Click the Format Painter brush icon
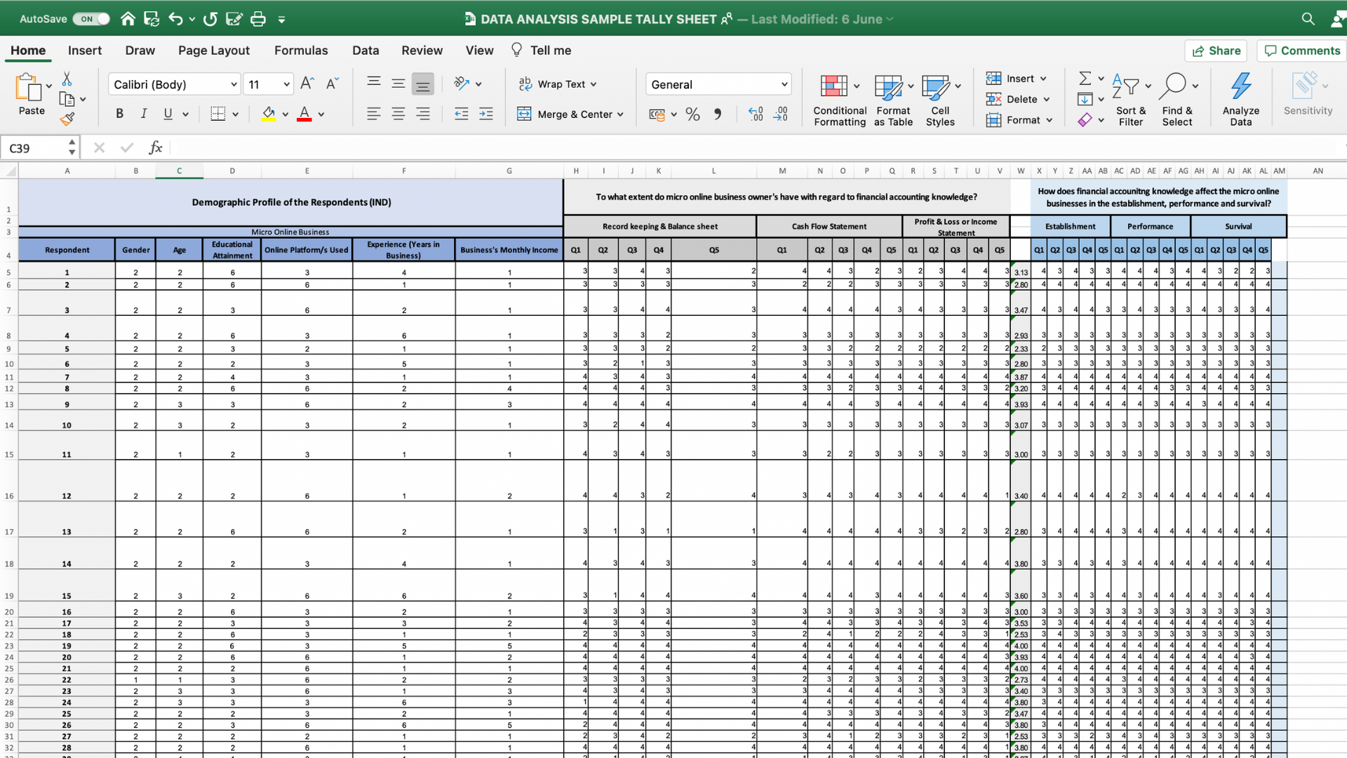 (67, 119)
